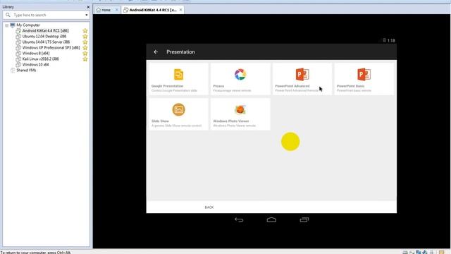Close the Home tab

tap(117, 10)
